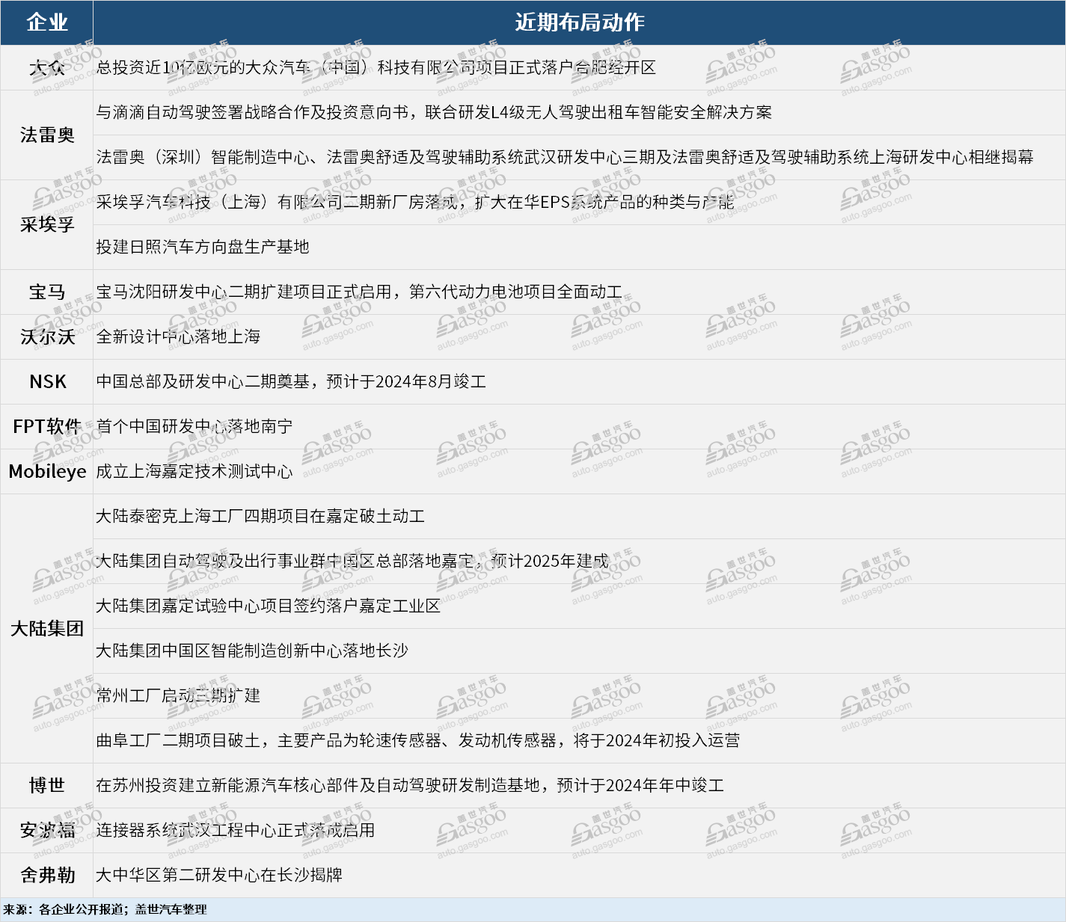Select the Mobileye company cell
Image resolution: width=1066 pixels, height=922 pixels.
(46, 472)
